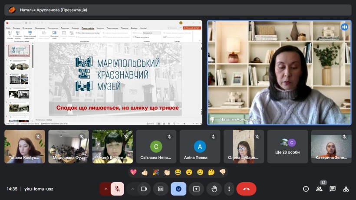Turn on the camera button
356x200 pixels.
click(144, 189)
